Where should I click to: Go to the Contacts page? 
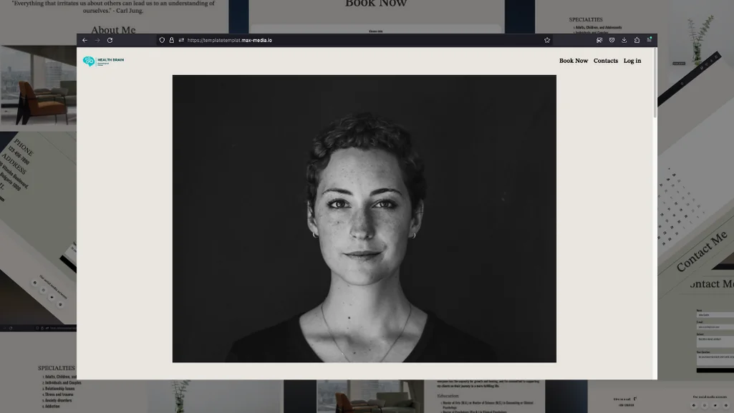(605, 61)
